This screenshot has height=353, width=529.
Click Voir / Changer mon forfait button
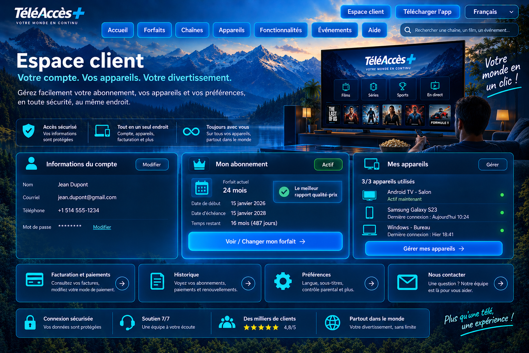(265, 241)
